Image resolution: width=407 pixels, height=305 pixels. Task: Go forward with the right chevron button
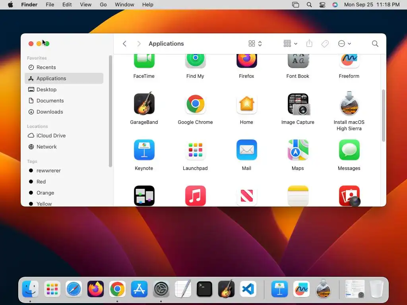pyautogui.click(x=139, y=44)
